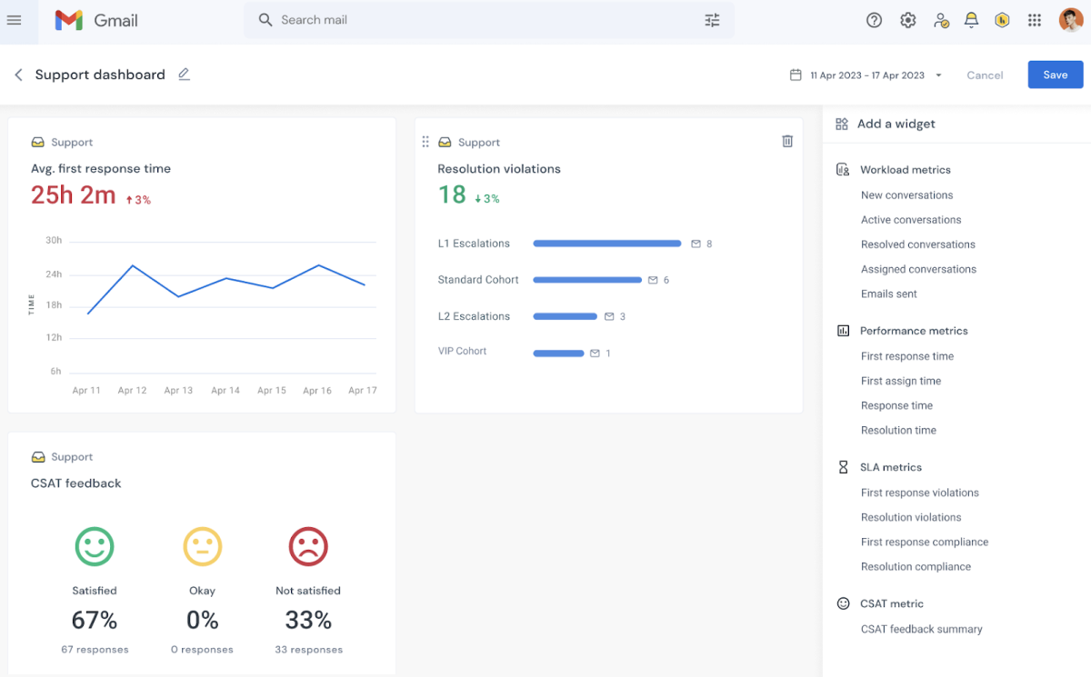
Task: Open the date range dropdown arrow
Action: click(x=938, y=75)
